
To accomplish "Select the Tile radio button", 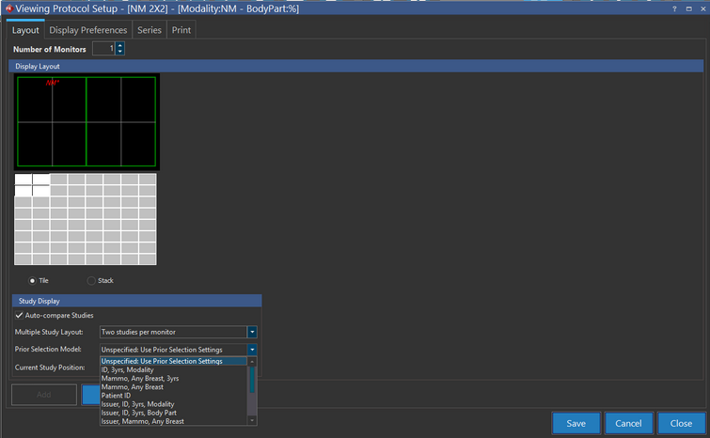I will [34, 280].
